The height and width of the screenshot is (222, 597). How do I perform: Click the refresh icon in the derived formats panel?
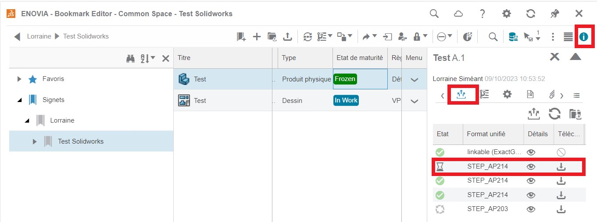554,114
